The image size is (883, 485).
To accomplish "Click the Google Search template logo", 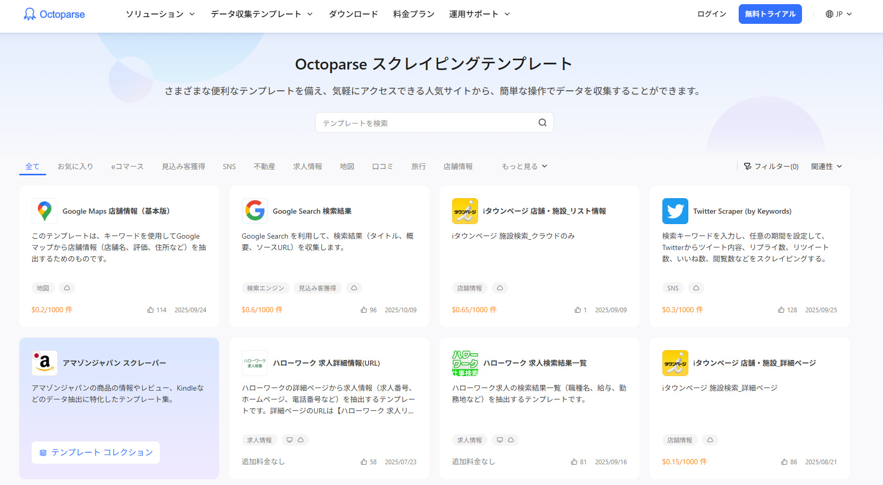I will pos(255,211).
